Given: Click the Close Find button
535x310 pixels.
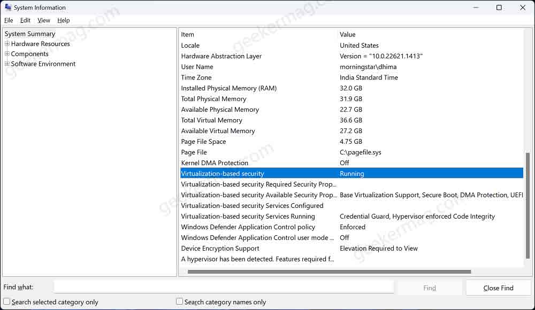Looking at the screenshot, I should pos(498,288).
